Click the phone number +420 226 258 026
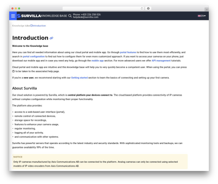The width and height of the screenshot is (218, 184). (x=91, y=14)
